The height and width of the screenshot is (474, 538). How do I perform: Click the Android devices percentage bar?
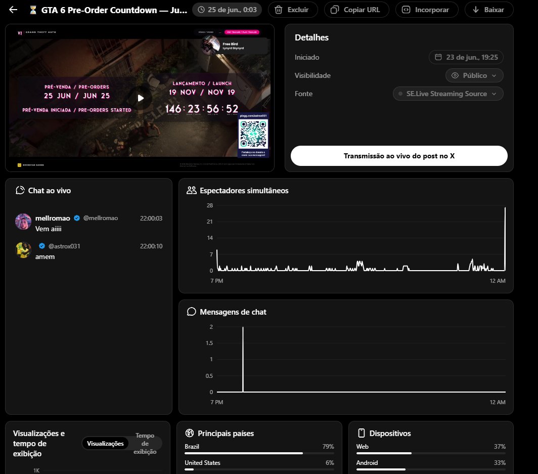[431, 469]
